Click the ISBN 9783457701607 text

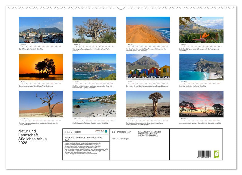coord(121,132)
